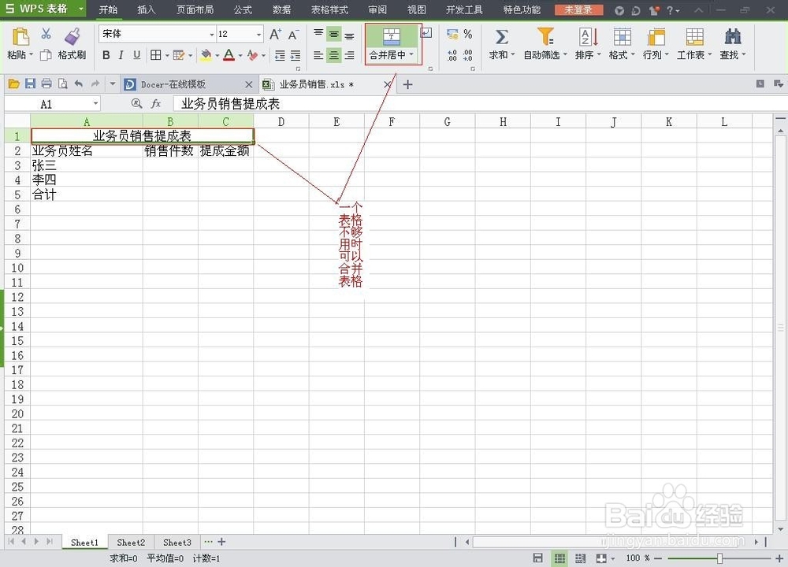Click the Redo arrow icon
This screenshot has width=788, height=567.
pyautogui.click(x=95, y=84)
